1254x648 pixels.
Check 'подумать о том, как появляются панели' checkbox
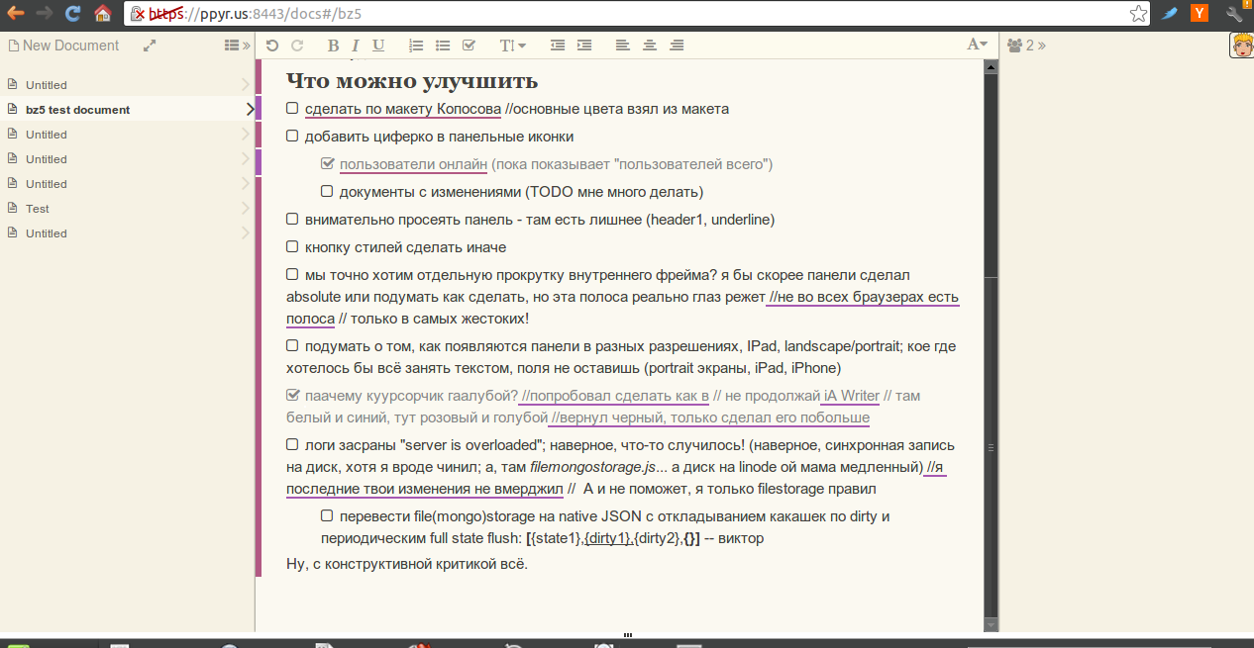tap(292, 345)
